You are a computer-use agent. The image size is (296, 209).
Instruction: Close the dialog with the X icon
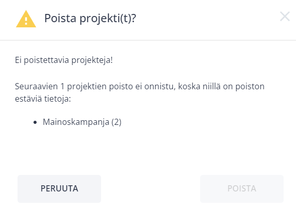click(285, 17)
